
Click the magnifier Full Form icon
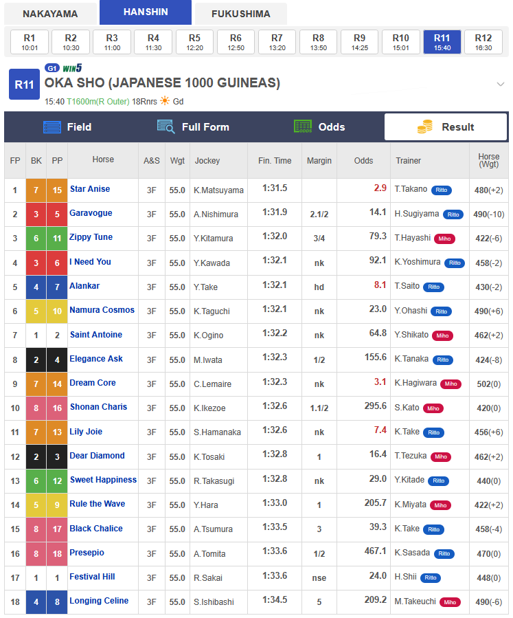(166, 126)
